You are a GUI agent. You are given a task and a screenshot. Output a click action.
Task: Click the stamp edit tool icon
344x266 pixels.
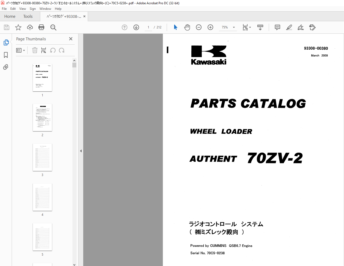pos(312,27)
